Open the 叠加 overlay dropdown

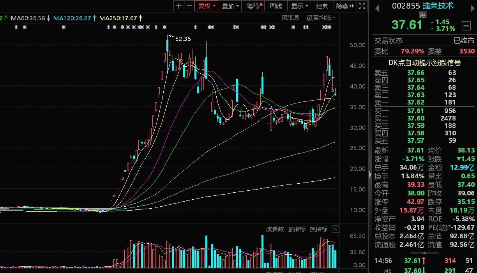coord(230,6)
